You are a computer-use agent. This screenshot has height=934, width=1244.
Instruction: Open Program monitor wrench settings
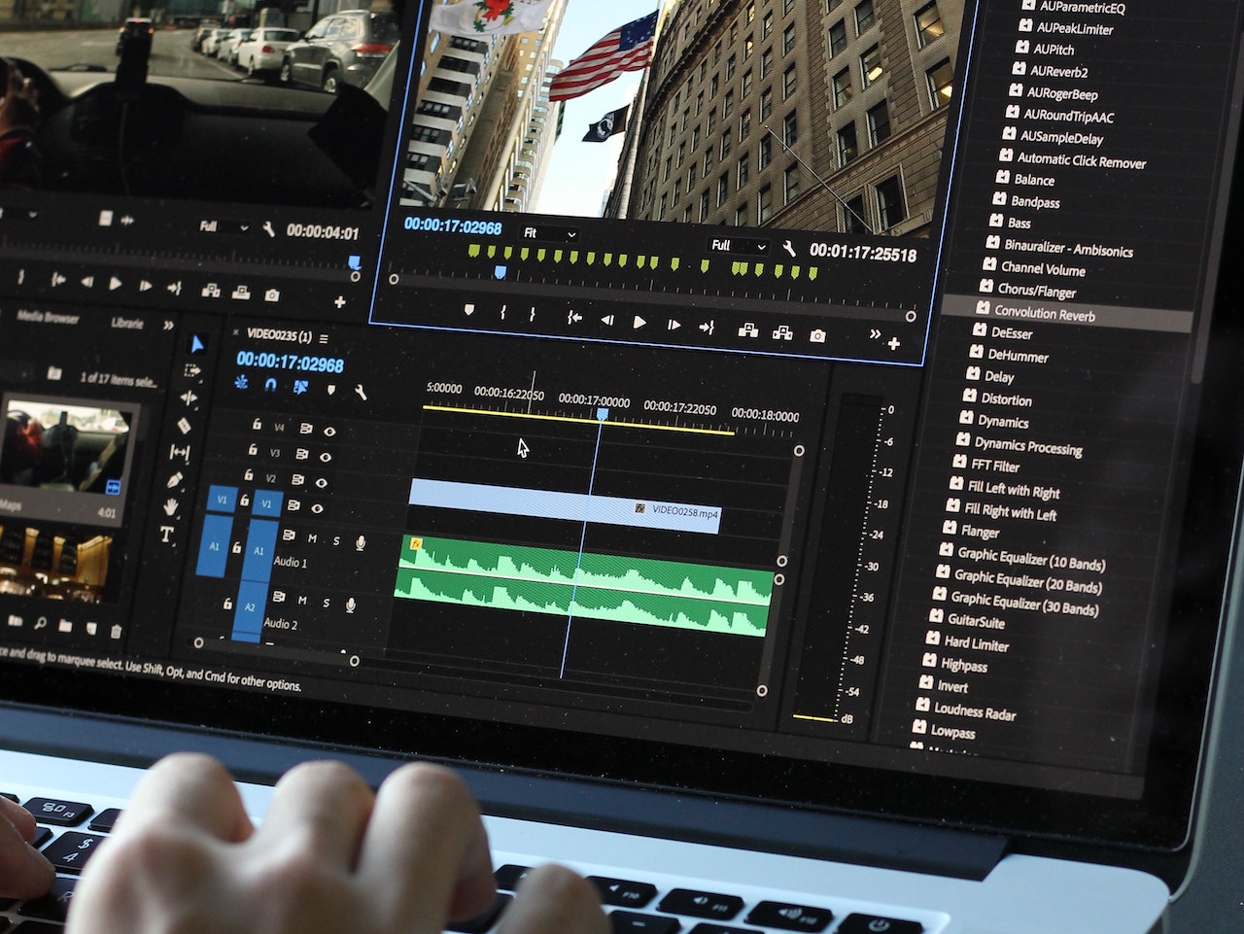tap(789, 249)
